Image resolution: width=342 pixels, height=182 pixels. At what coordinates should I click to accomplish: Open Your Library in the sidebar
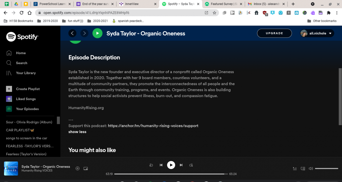click(21, 73)
